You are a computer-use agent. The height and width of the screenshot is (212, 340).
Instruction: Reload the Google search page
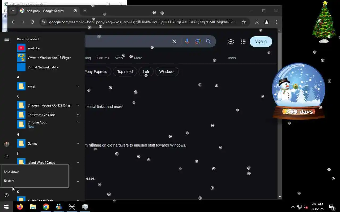32,22
